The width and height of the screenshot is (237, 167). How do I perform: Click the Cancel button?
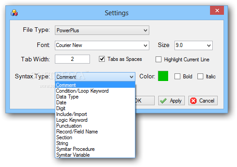(203, 101)
